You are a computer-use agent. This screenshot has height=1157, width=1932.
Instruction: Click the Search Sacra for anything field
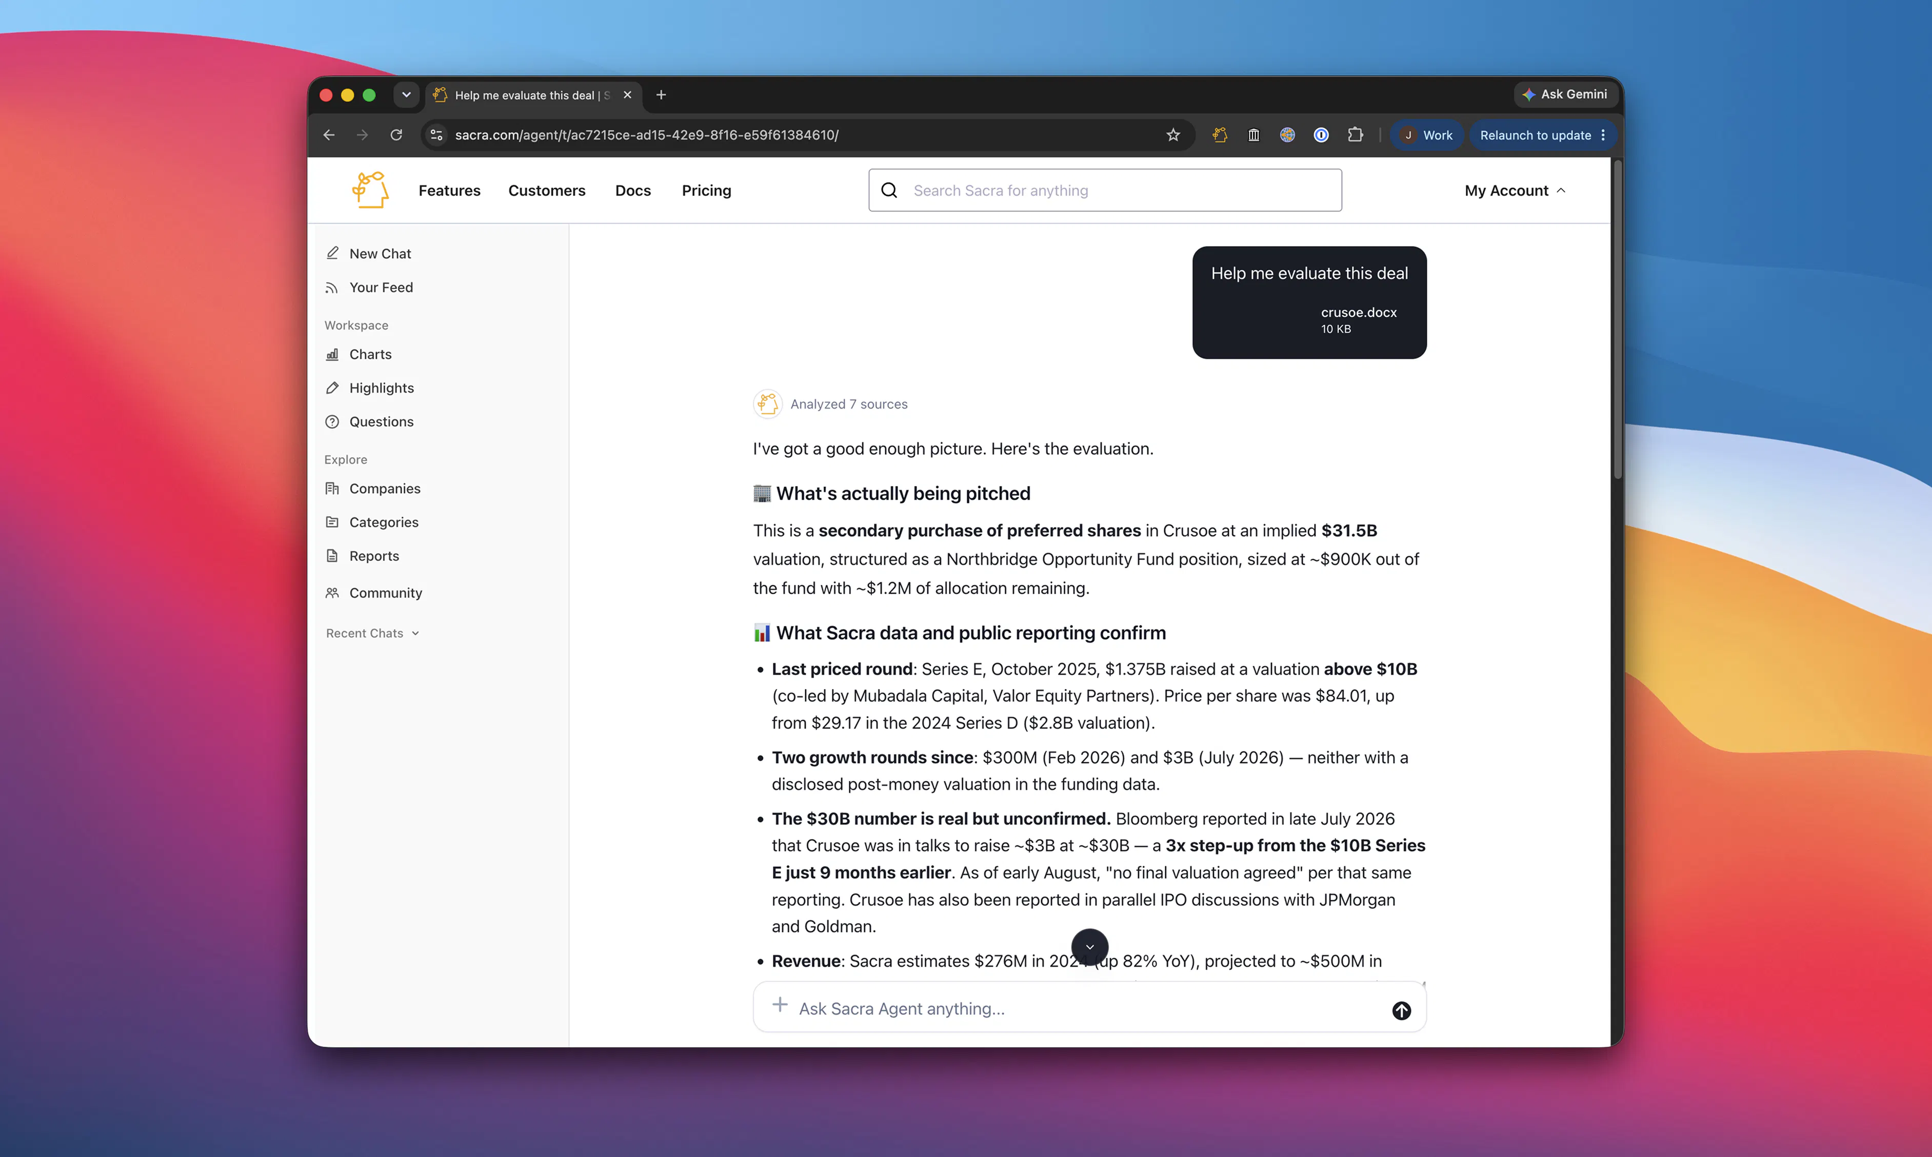tap(1105, 190)
